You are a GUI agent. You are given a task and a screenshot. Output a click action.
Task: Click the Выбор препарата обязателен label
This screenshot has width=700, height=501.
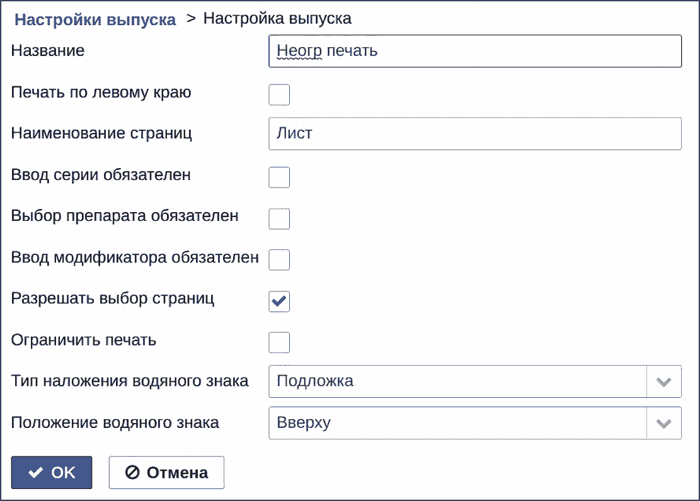coord(125,216)
